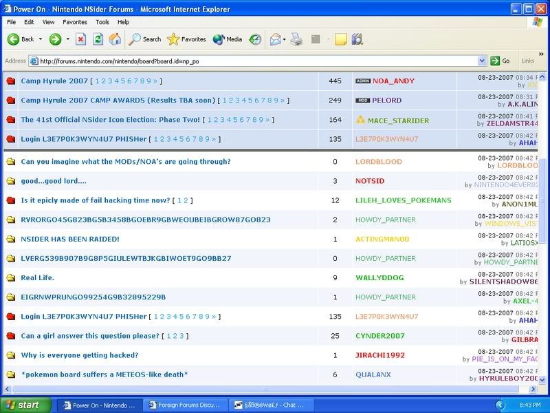Image resolution: width=550 pixels, height=413 pixels.
Task: Open the Back button history dropdown arrow
Action: pos(41,39)
